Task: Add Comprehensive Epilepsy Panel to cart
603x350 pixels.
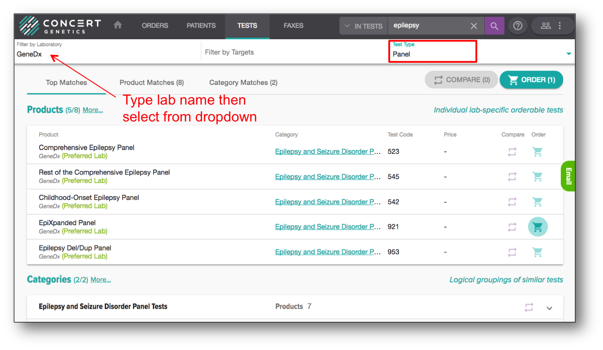Action: click(538, 152)
